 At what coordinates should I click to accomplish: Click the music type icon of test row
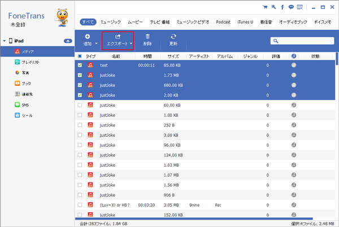click(90, 65)
